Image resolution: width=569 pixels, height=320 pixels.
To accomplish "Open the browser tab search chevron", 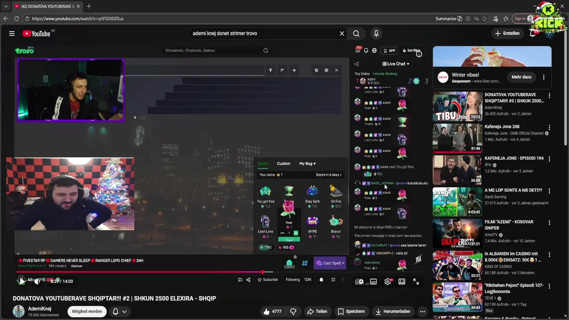I will pos(6,6).
